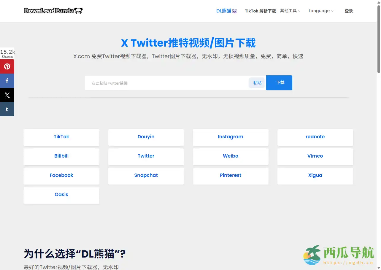
Task: Open the Douyin downloader link
Action: 146,137
